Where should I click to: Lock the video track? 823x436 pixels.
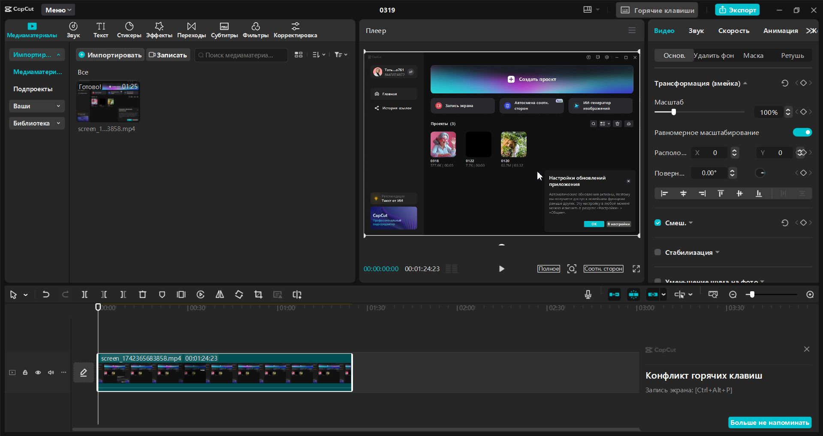tap(25, 373)
